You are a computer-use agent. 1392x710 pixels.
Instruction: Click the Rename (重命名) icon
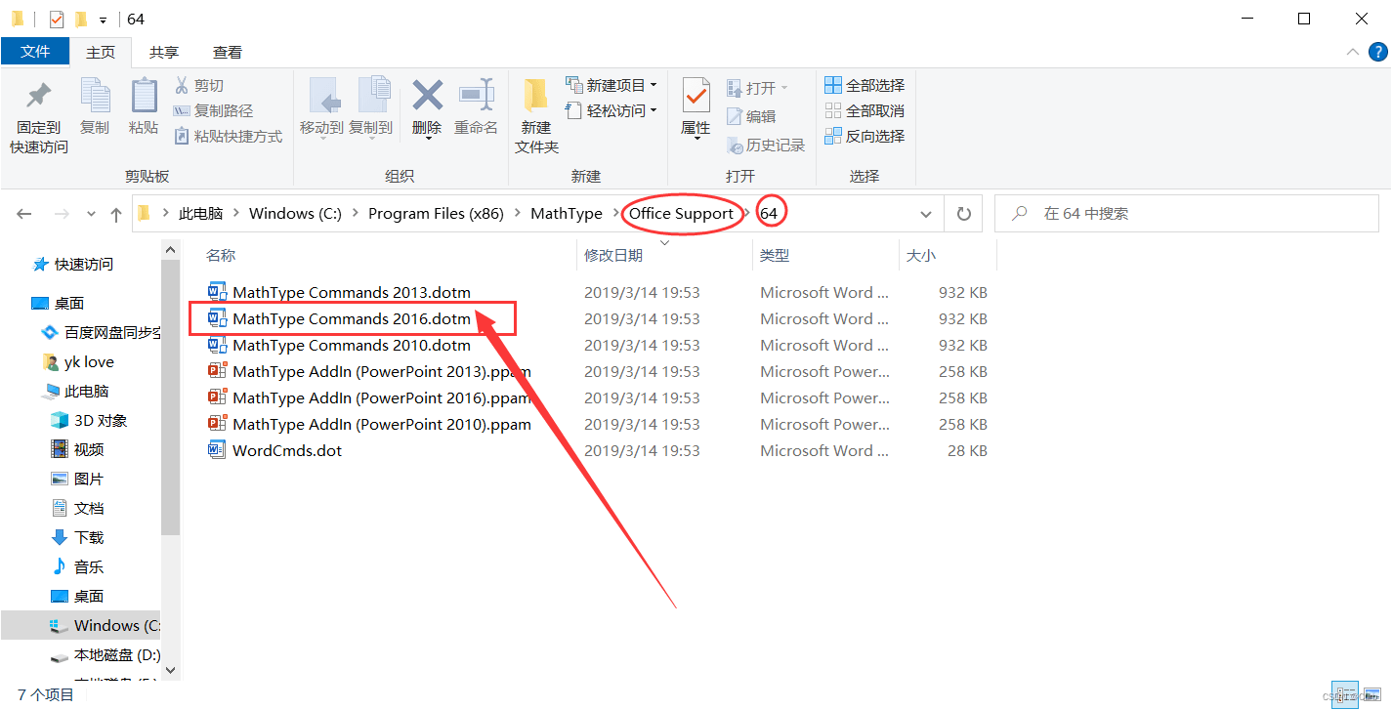point(476,96)
